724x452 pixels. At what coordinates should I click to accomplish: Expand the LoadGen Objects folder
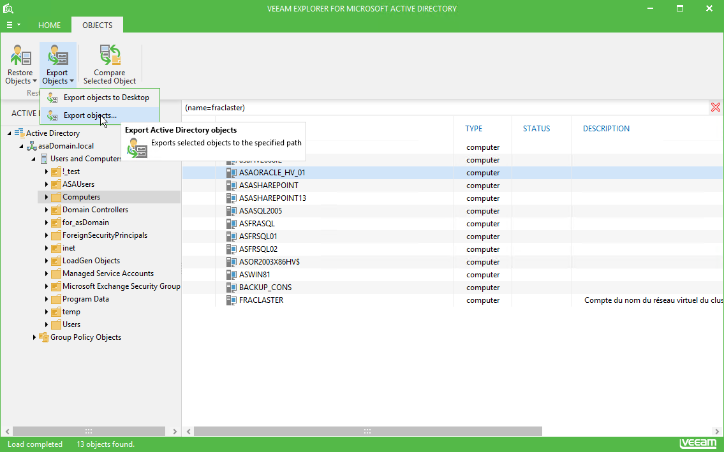[46, 261]
